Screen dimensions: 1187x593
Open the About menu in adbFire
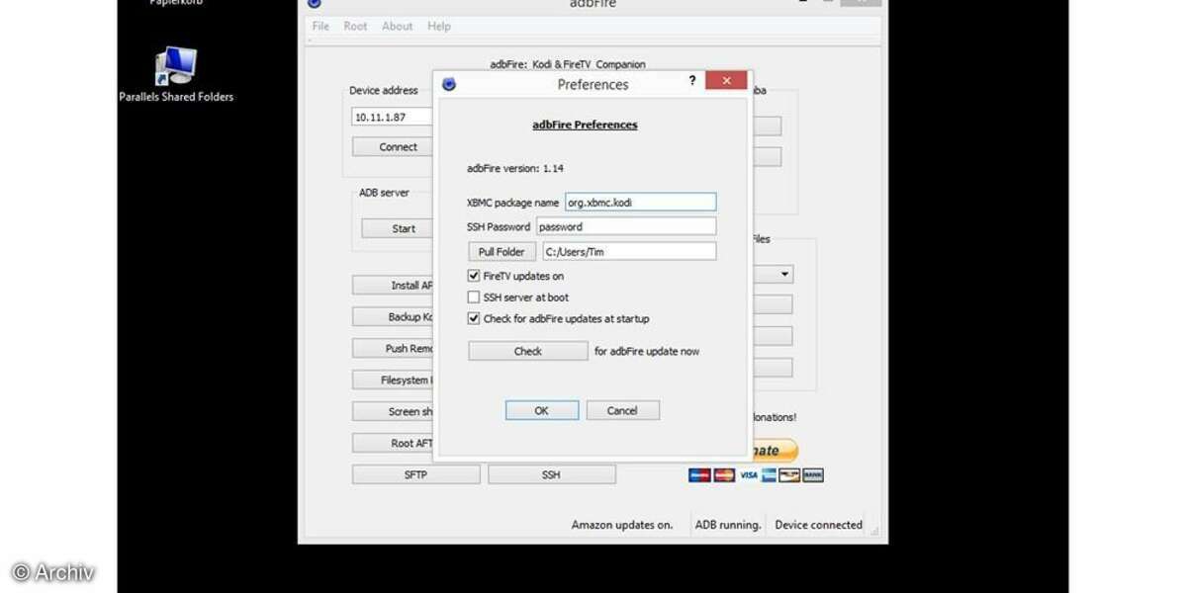(398, 26)
